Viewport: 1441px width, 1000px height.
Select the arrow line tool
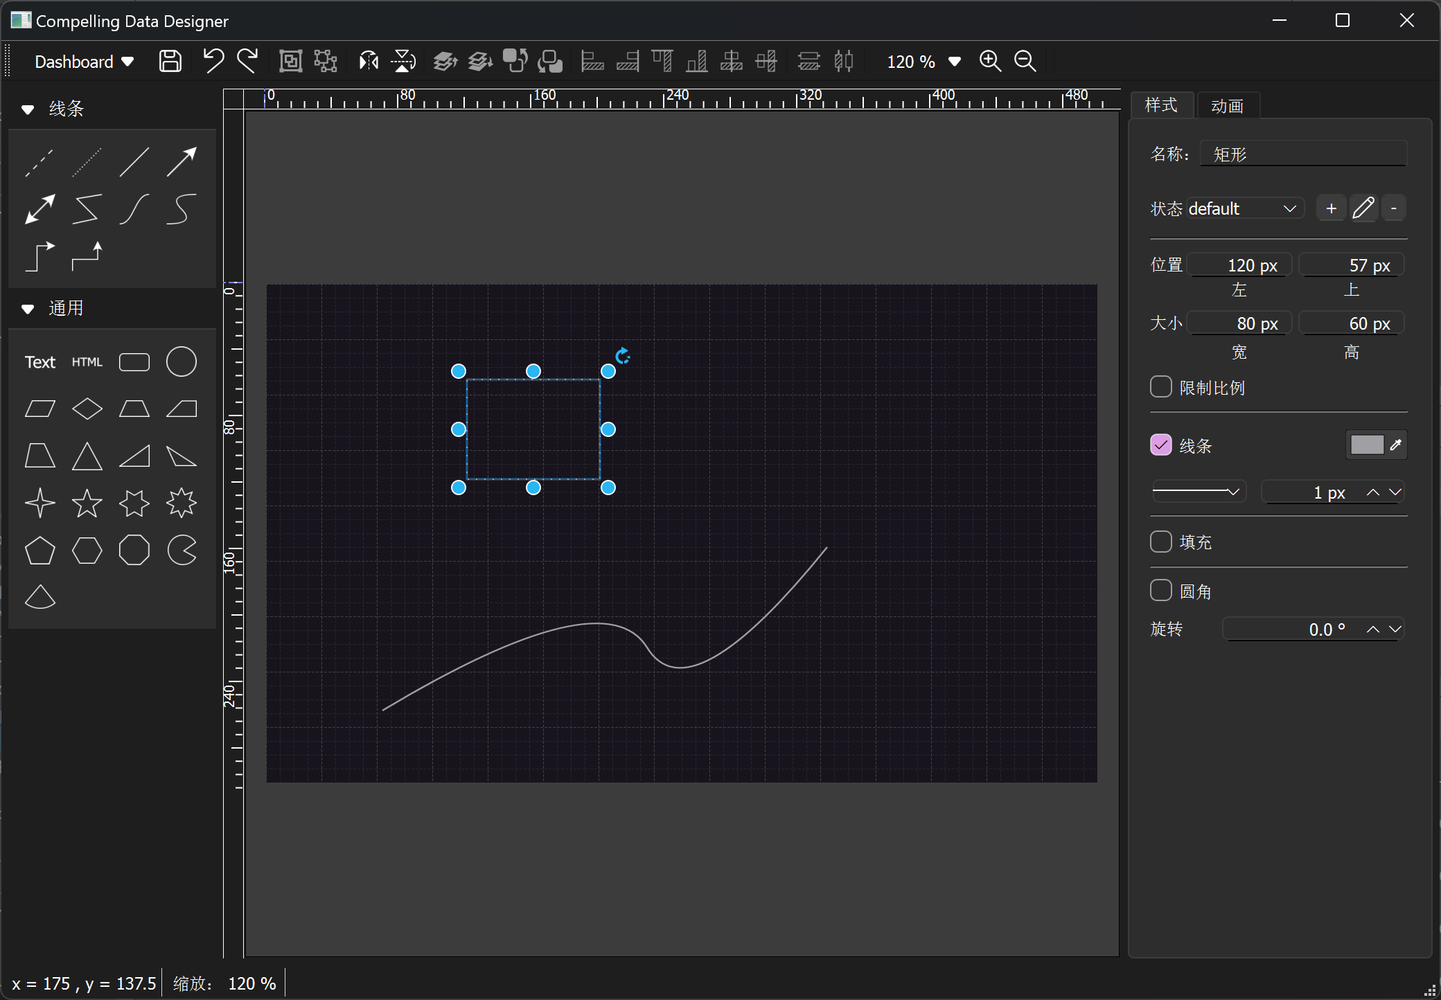pyautogui.click(x=182, y=161)
